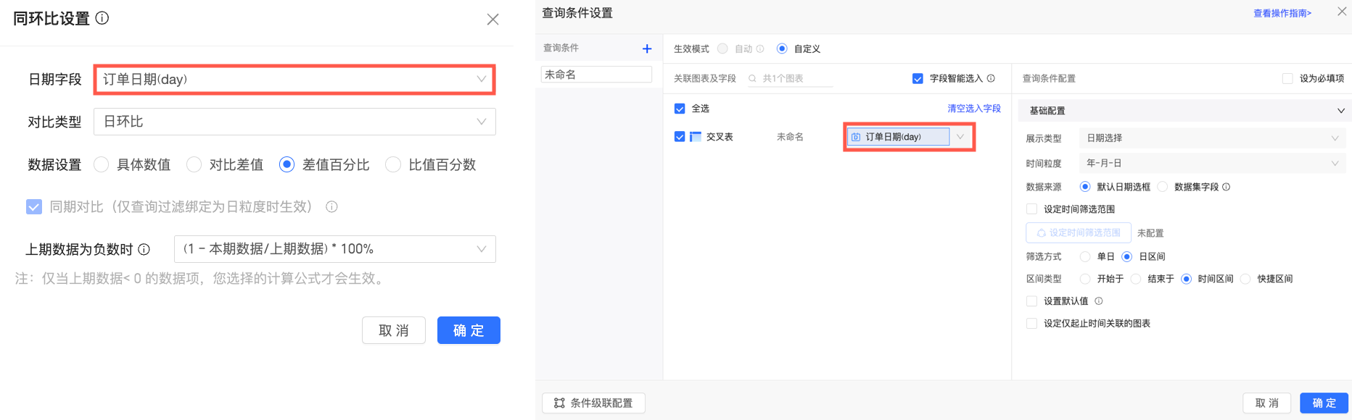Select the 比值百分数 radio option
Screen dimensions: 1352x420
click(393, 165)
